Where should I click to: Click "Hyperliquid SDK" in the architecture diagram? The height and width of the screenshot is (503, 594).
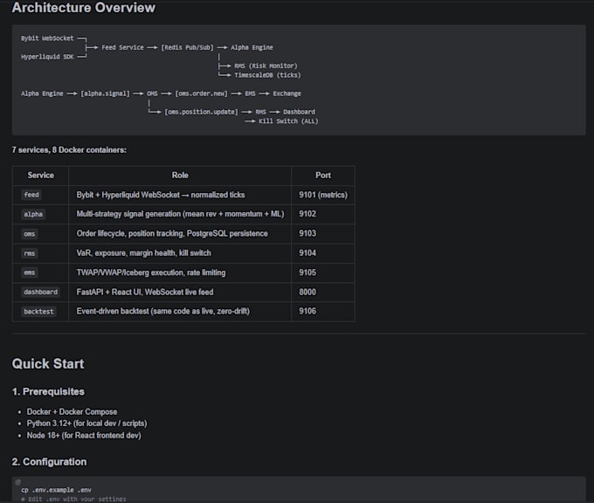tap(47, 57)
